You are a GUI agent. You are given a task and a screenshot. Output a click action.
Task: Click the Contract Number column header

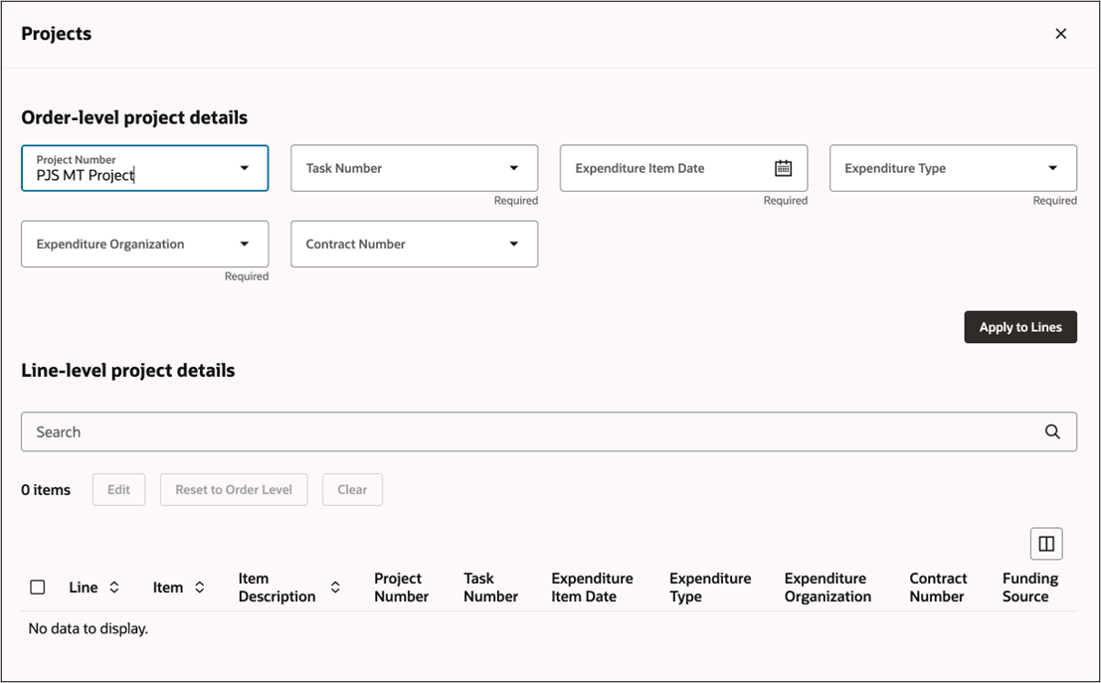(x=938, y=588)
